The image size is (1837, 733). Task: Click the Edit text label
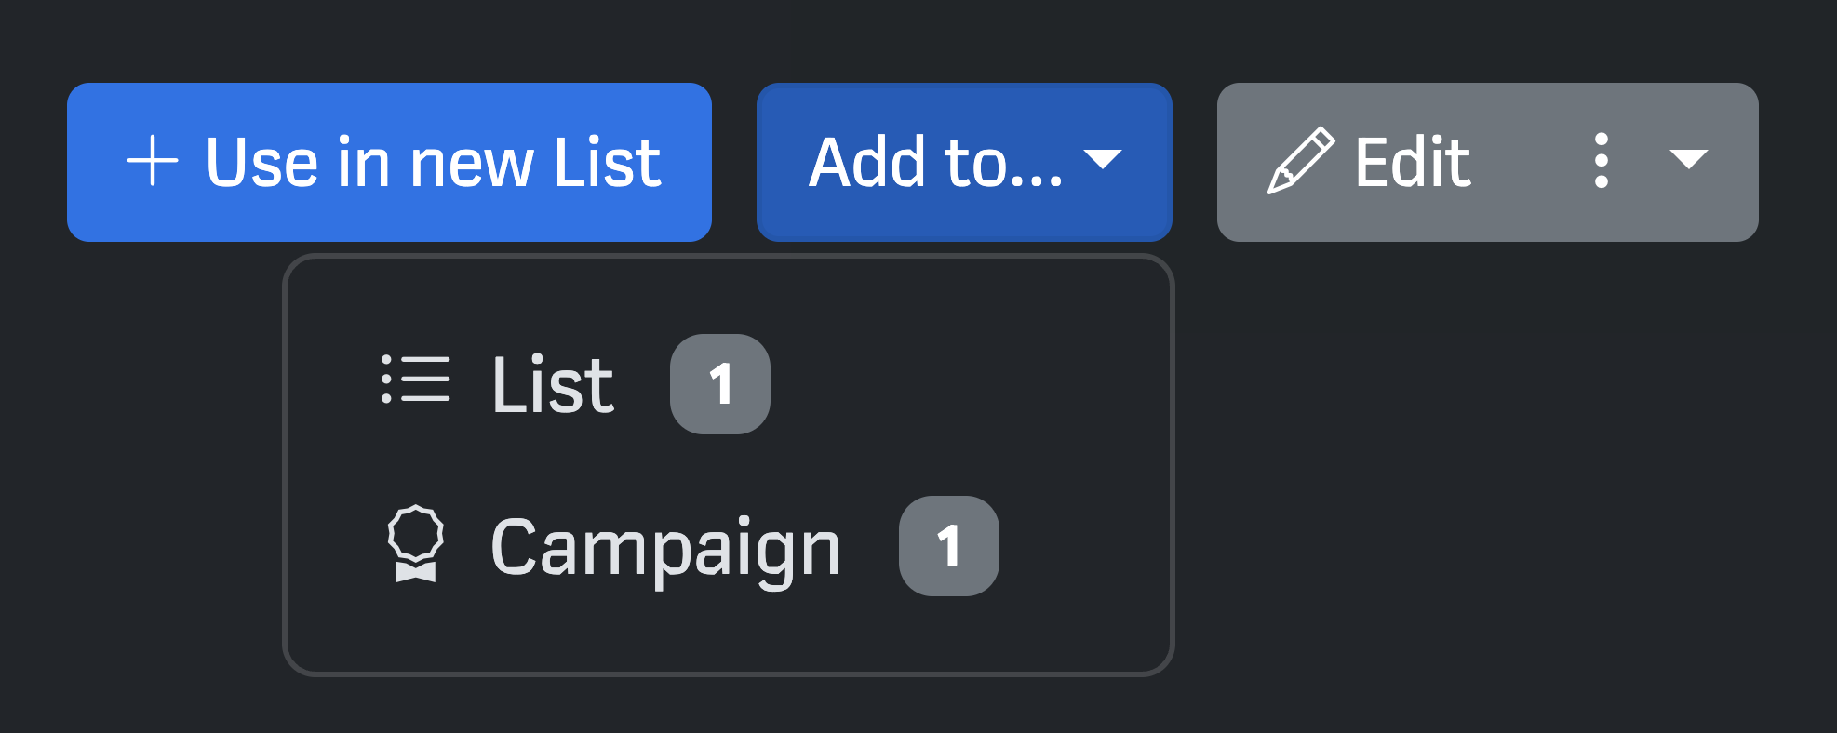coord(1412,163)
